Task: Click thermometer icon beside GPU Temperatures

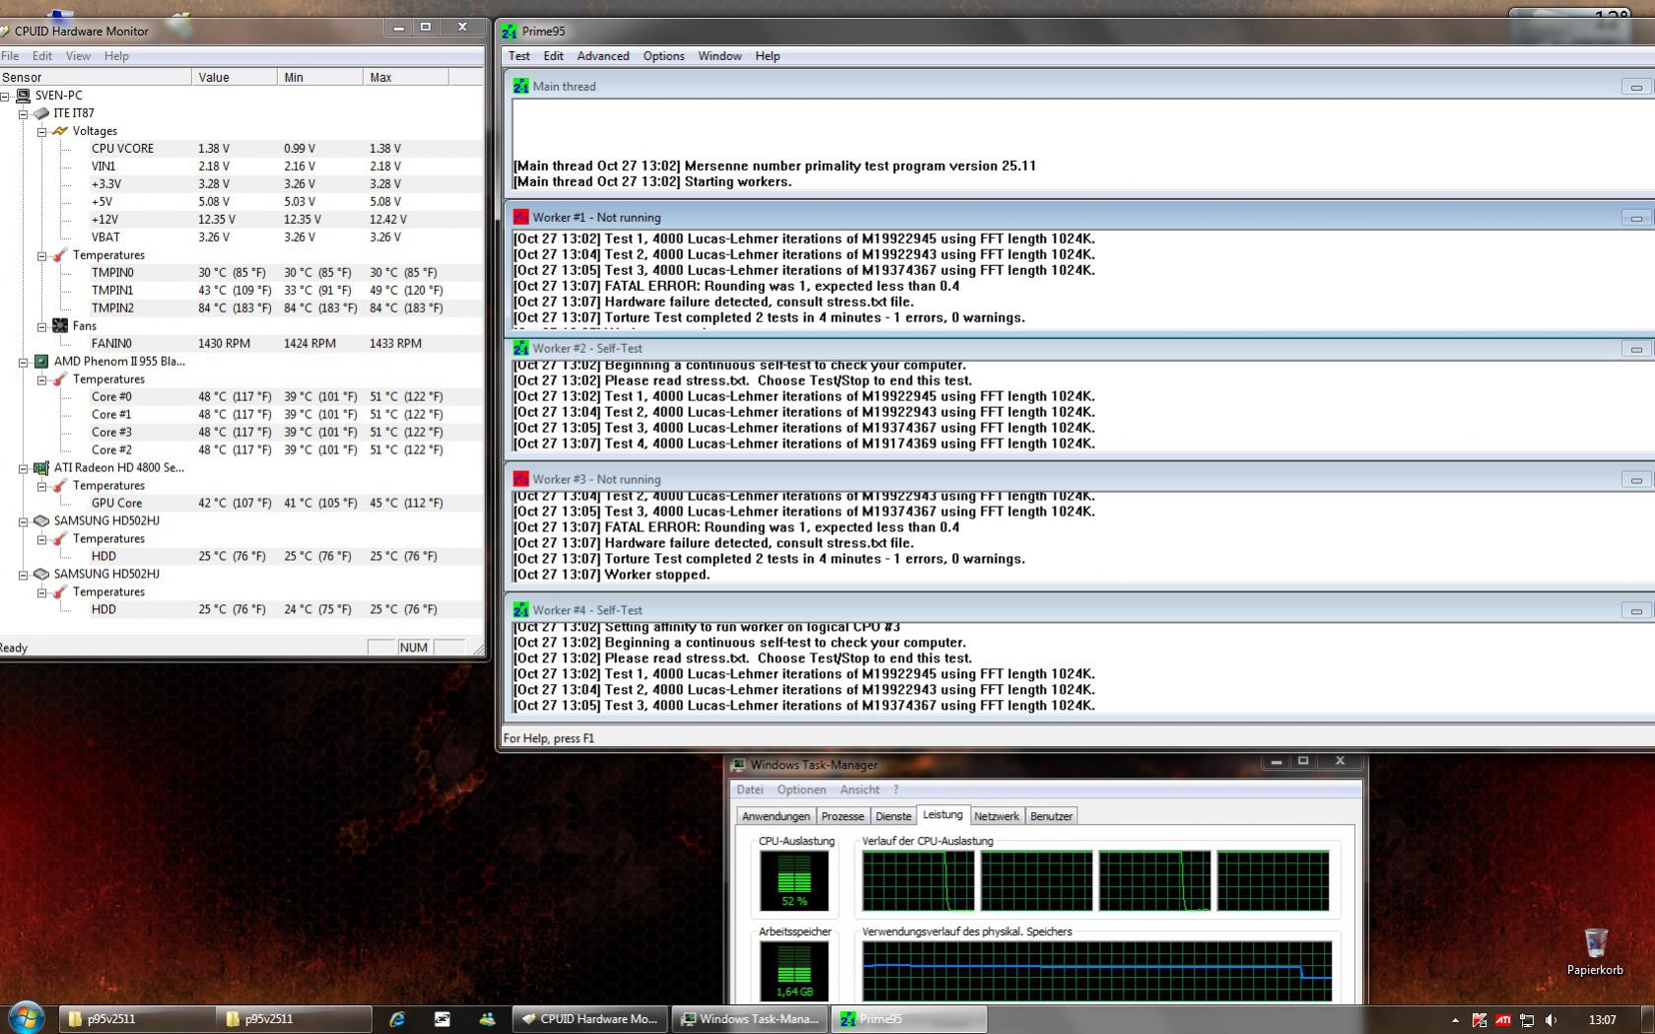Action: 60,486
